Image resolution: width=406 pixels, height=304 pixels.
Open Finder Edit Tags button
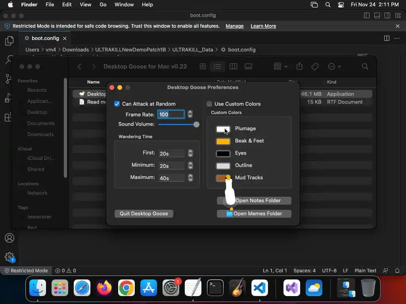pyautogui.click(x=315, y=66)
